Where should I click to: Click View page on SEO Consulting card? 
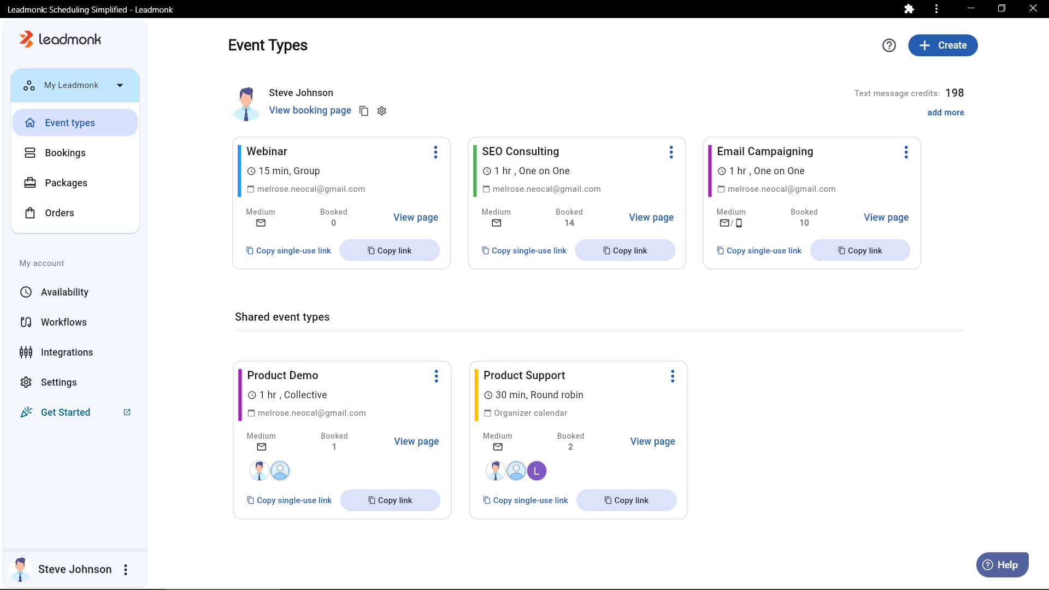click(x=651, y=217)
